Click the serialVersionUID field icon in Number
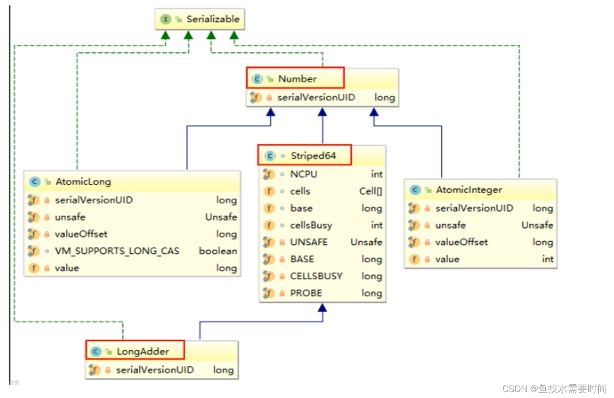 point(256,98)
